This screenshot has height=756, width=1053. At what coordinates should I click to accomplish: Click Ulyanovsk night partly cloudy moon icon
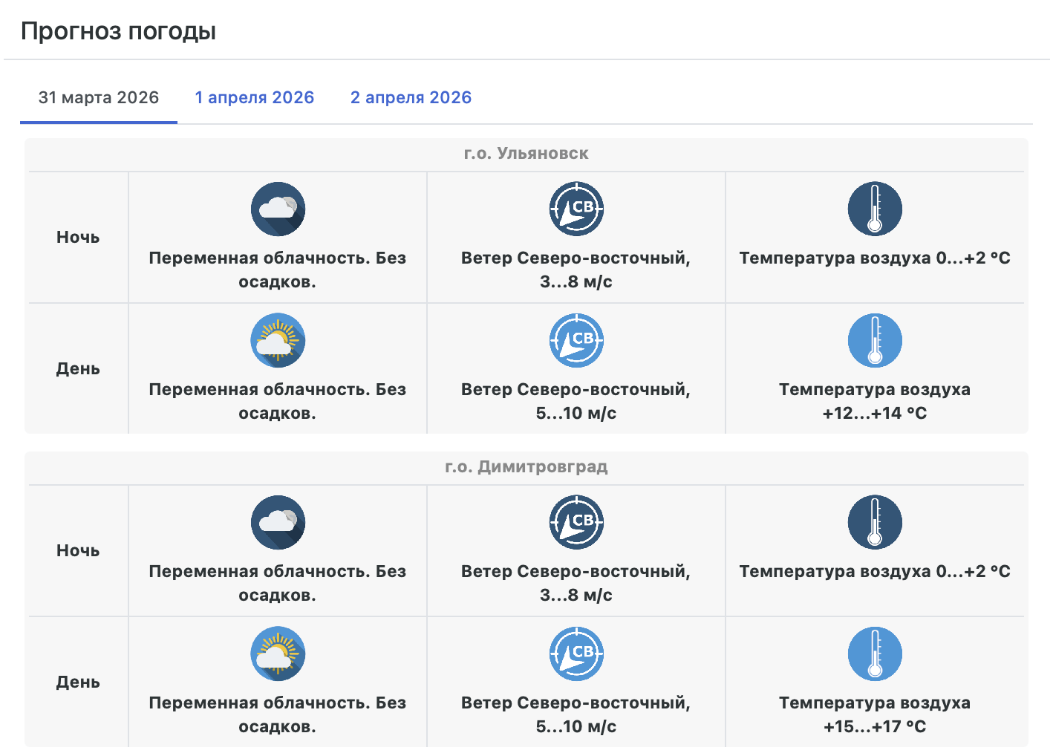coord(278,209)
